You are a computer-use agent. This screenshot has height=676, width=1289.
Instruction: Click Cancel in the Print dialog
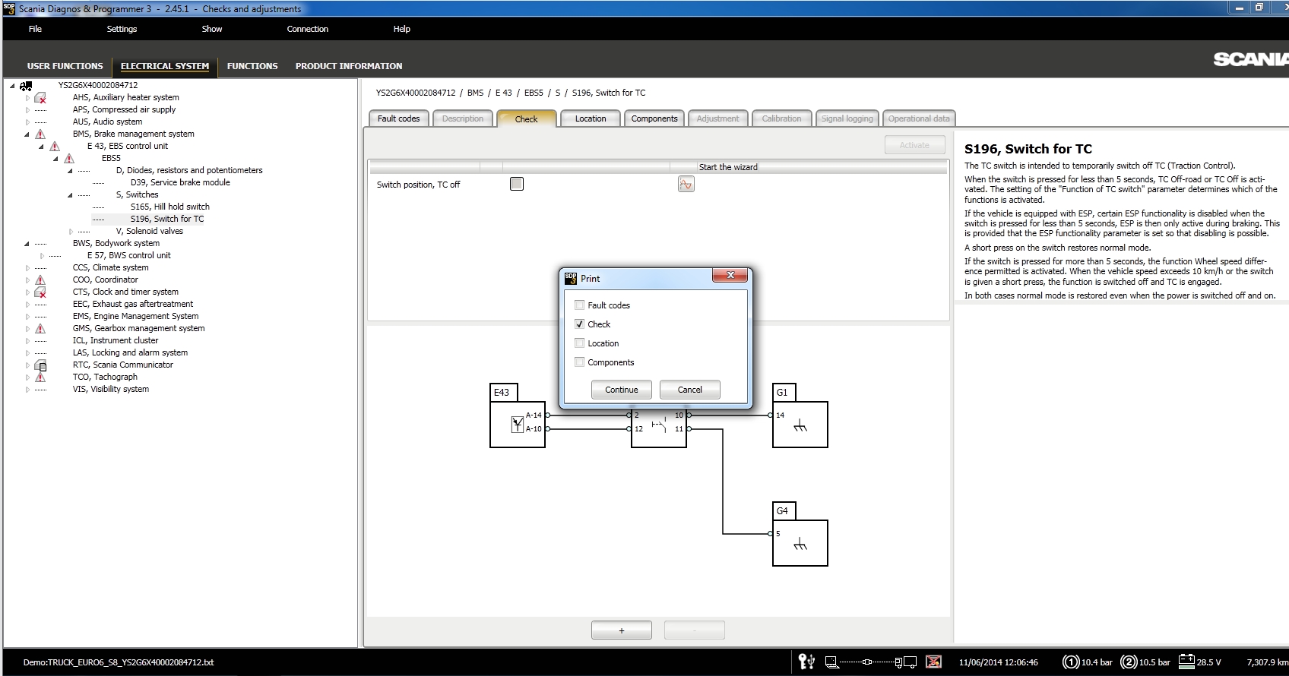[x=689, y=390]
